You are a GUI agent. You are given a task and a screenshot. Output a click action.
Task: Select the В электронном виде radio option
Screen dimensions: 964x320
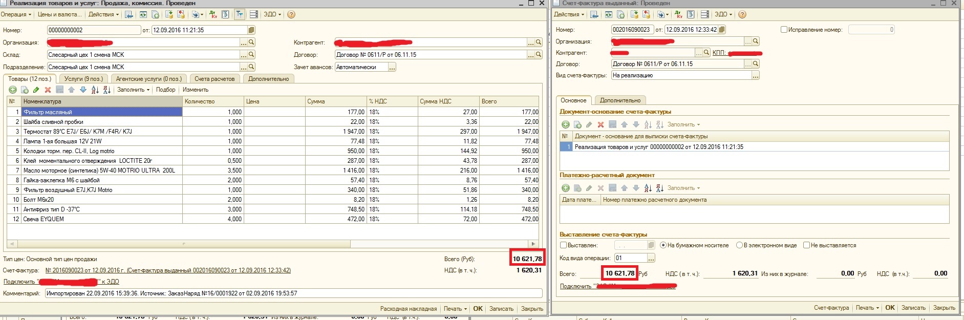739,245
